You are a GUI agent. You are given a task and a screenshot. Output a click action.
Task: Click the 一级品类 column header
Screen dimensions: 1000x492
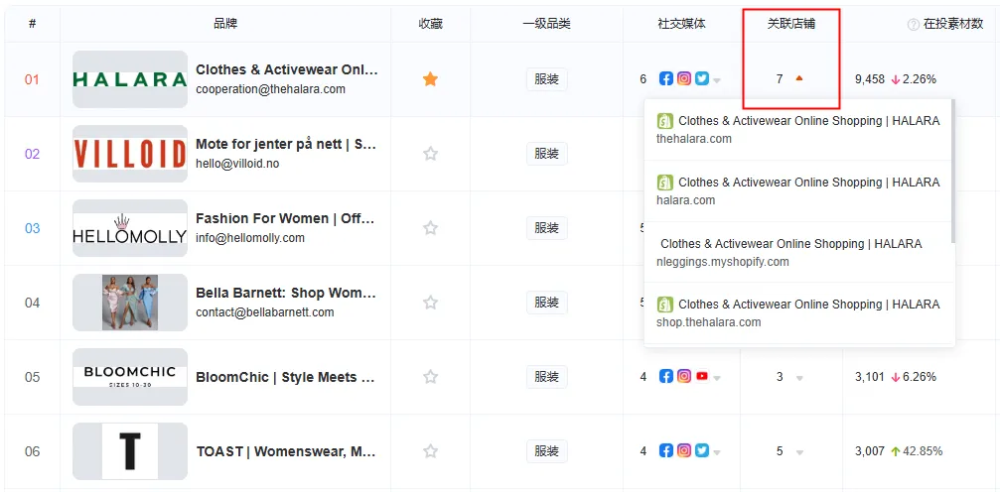point(546,24)
